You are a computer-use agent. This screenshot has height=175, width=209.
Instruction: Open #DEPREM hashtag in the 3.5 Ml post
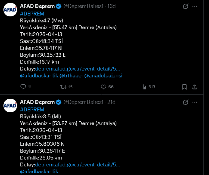coord(32,109)
